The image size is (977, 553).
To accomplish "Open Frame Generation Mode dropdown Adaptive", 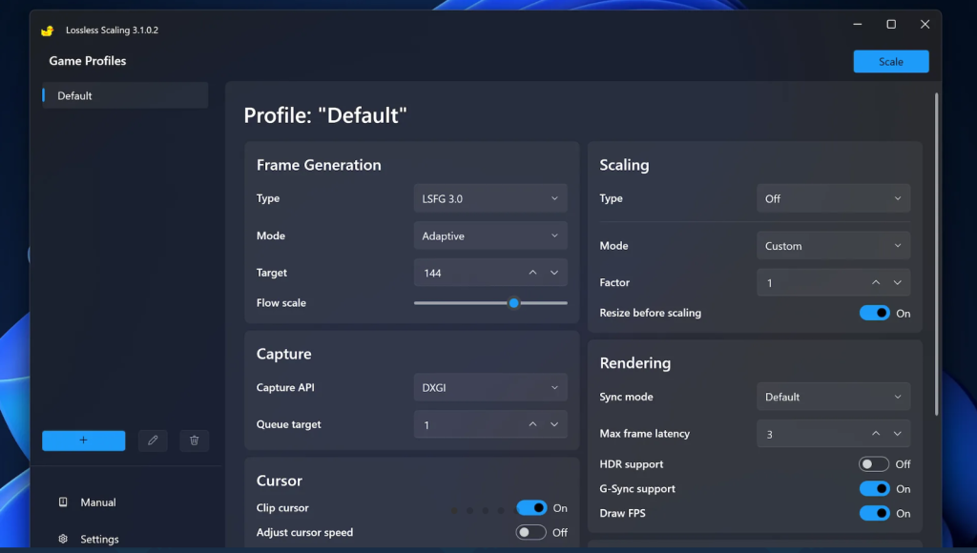I will click(x=490, y=236).
